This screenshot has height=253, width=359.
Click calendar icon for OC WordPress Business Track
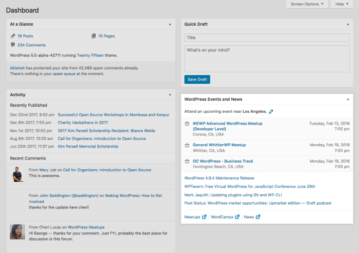[187, 162]
